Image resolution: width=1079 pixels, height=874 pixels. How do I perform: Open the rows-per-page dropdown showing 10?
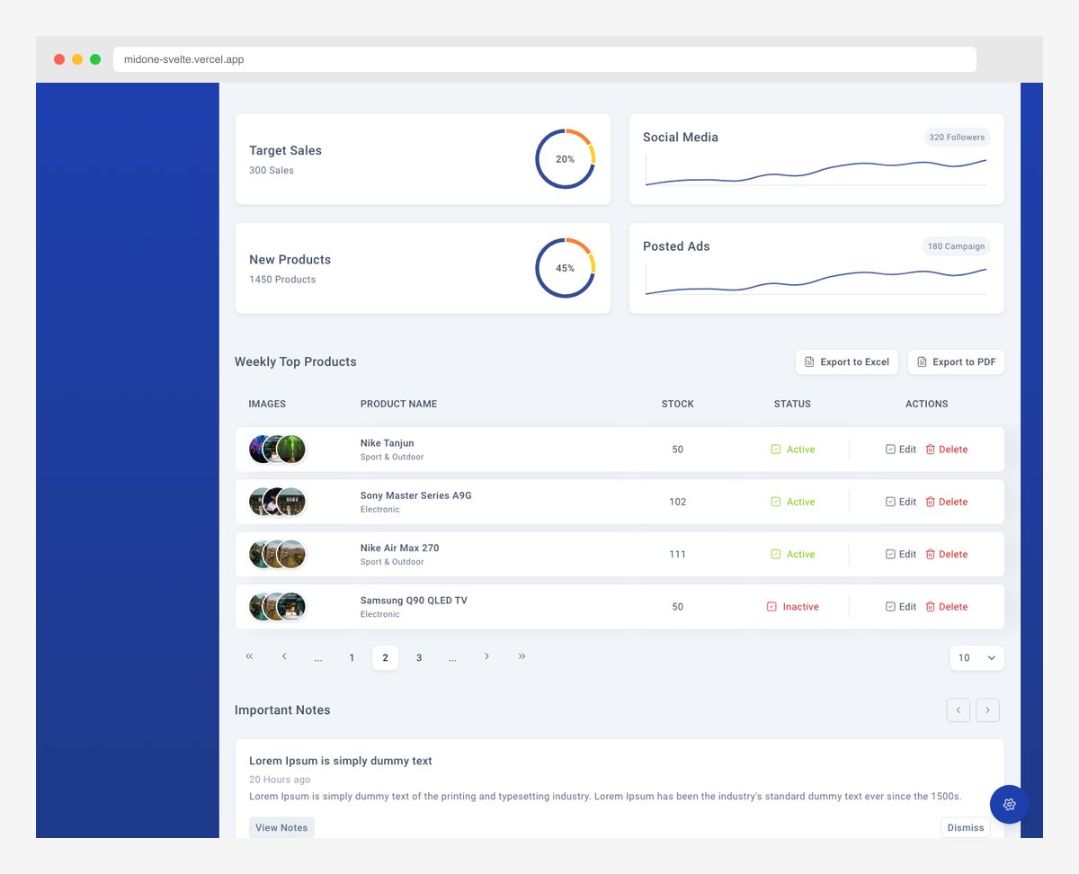coord(976,657)
